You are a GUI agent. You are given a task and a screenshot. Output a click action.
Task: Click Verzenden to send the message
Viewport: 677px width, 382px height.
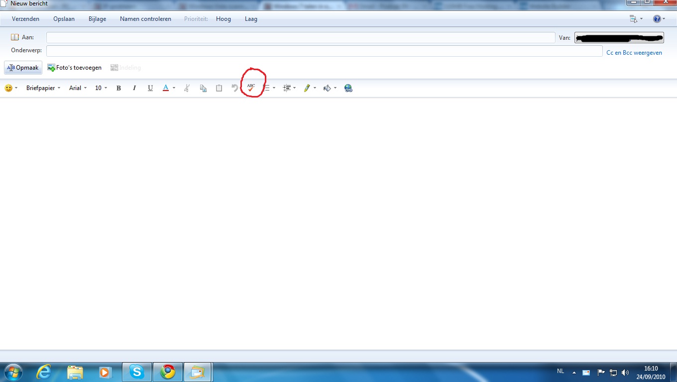coord(26,19)
